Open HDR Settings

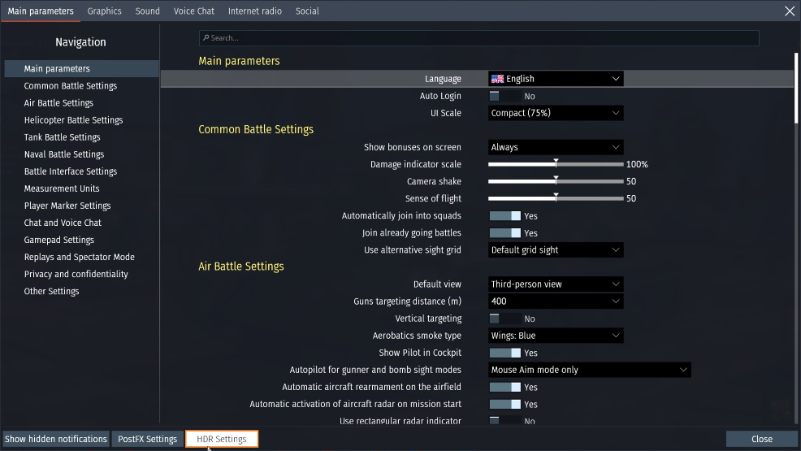pyautogui.click(x=222, y=439)
